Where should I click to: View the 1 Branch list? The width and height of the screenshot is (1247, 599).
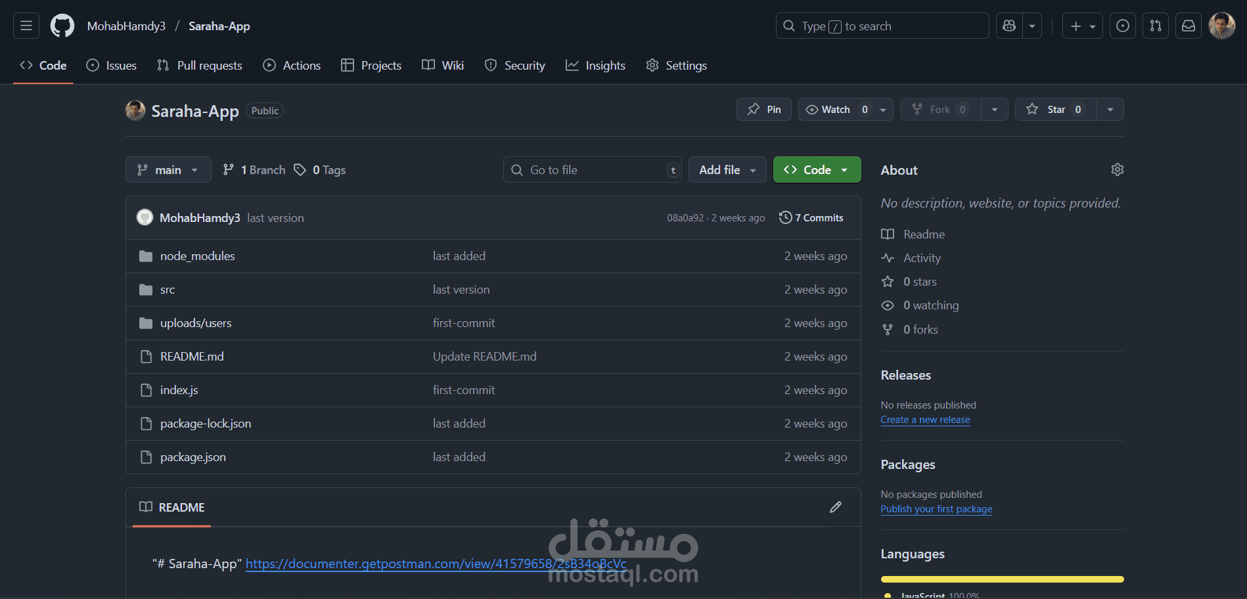point(254,170)
